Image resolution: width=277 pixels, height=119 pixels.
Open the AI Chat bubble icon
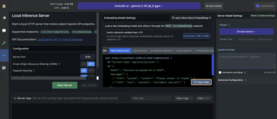point(4,31)
